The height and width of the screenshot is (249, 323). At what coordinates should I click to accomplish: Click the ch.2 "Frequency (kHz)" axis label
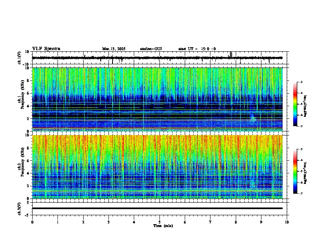point(22,162)
